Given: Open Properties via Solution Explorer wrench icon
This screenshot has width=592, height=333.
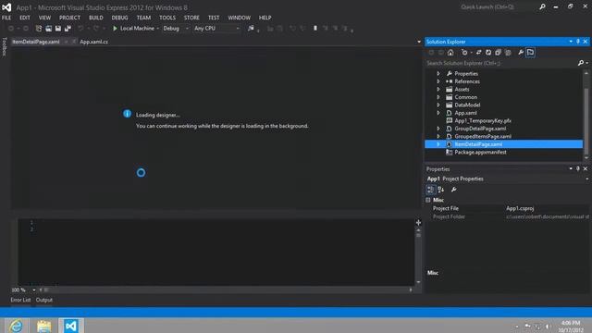Looking at the screenshot, I should pos(521,53).
